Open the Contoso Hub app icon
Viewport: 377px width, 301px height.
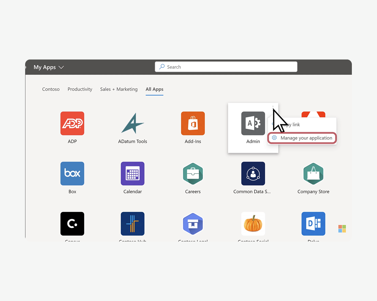pos(133,224)
